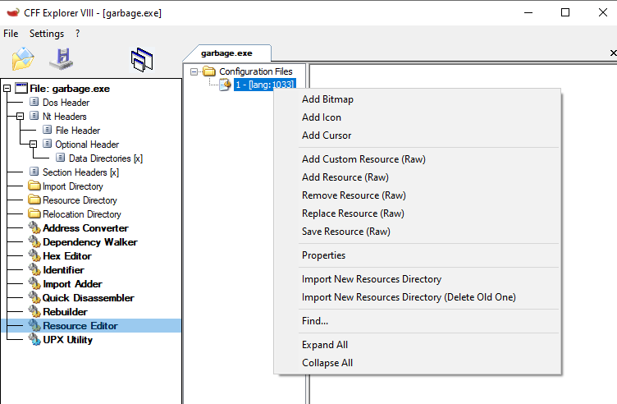Image resolution: width=617 pixels, height=404 pixels.
Task: Click the Dependency Walker tool icon
Action: [x=34, y=241]
